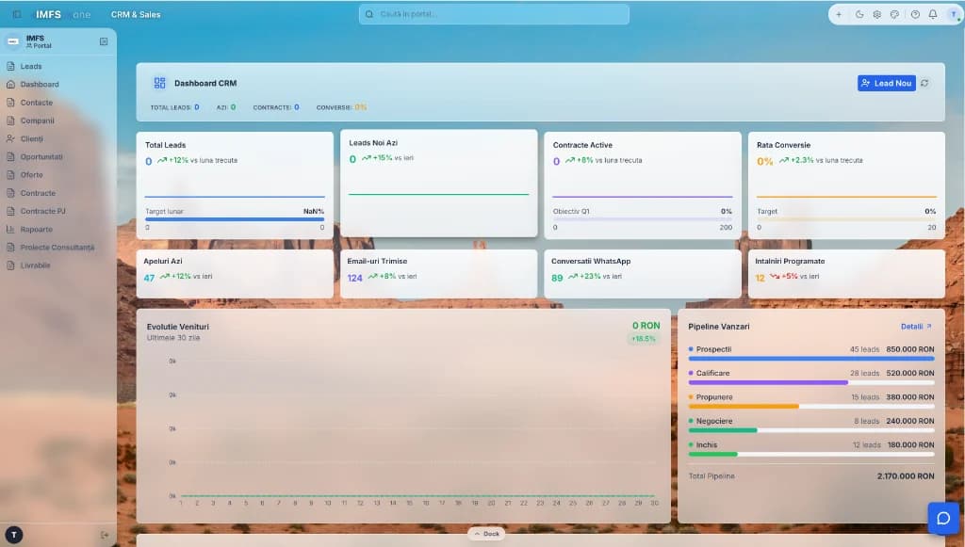
Task: Click the Apeluri Azi value 47
Action: click(x=149, y=278)
